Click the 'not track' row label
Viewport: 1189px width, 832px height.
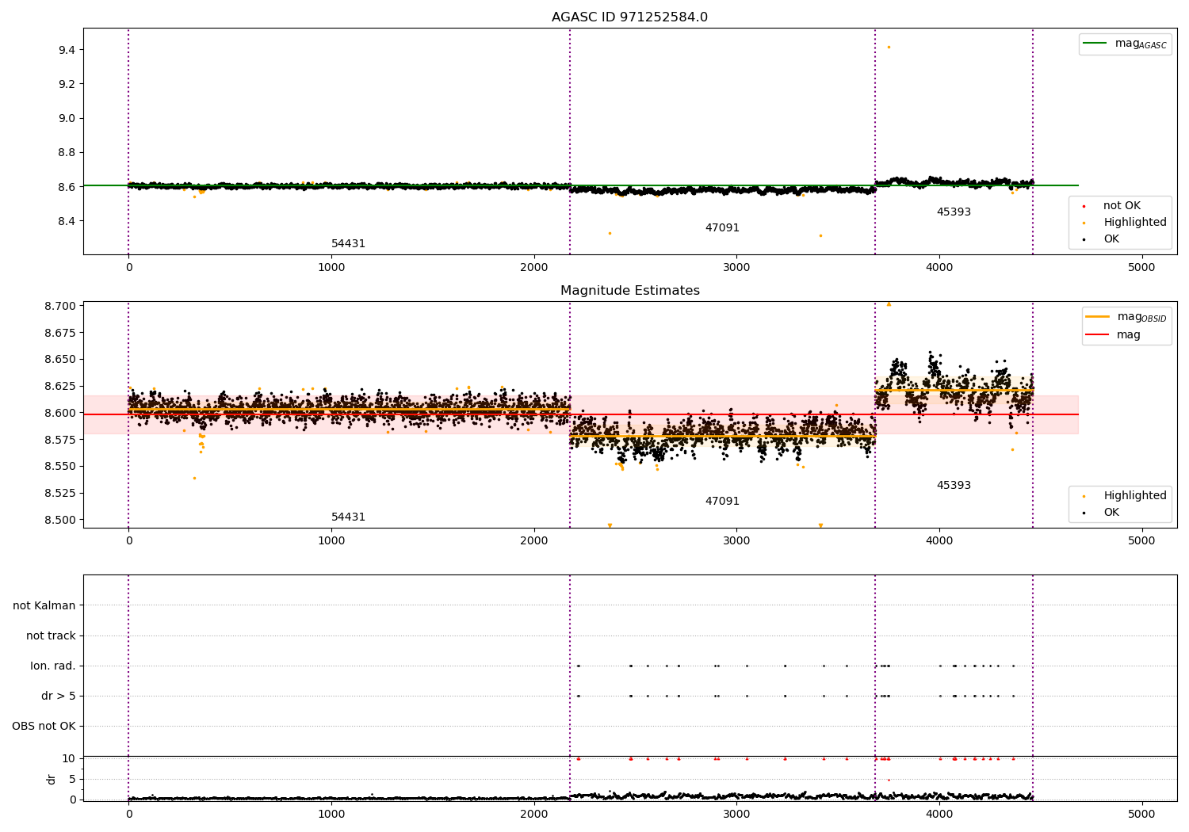coord(51,636)
